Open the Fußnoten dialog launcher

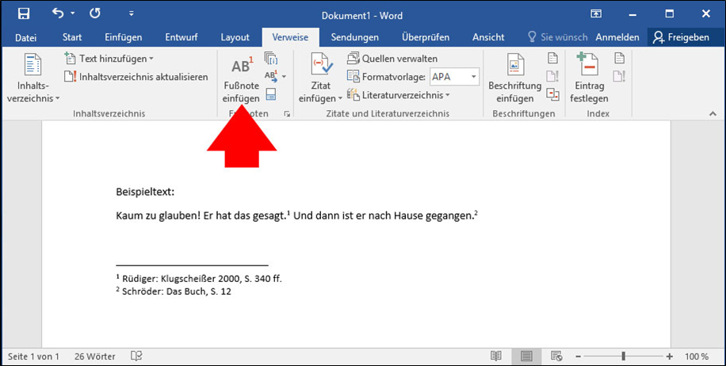(x=287, y=114)
